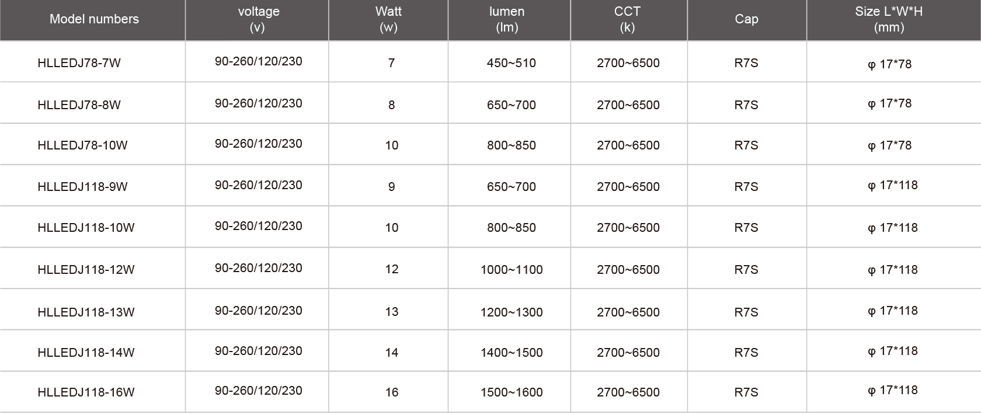981x414 pixels.
Task: Click the 1500~1600 lumen value
Action: coord(512,392)
